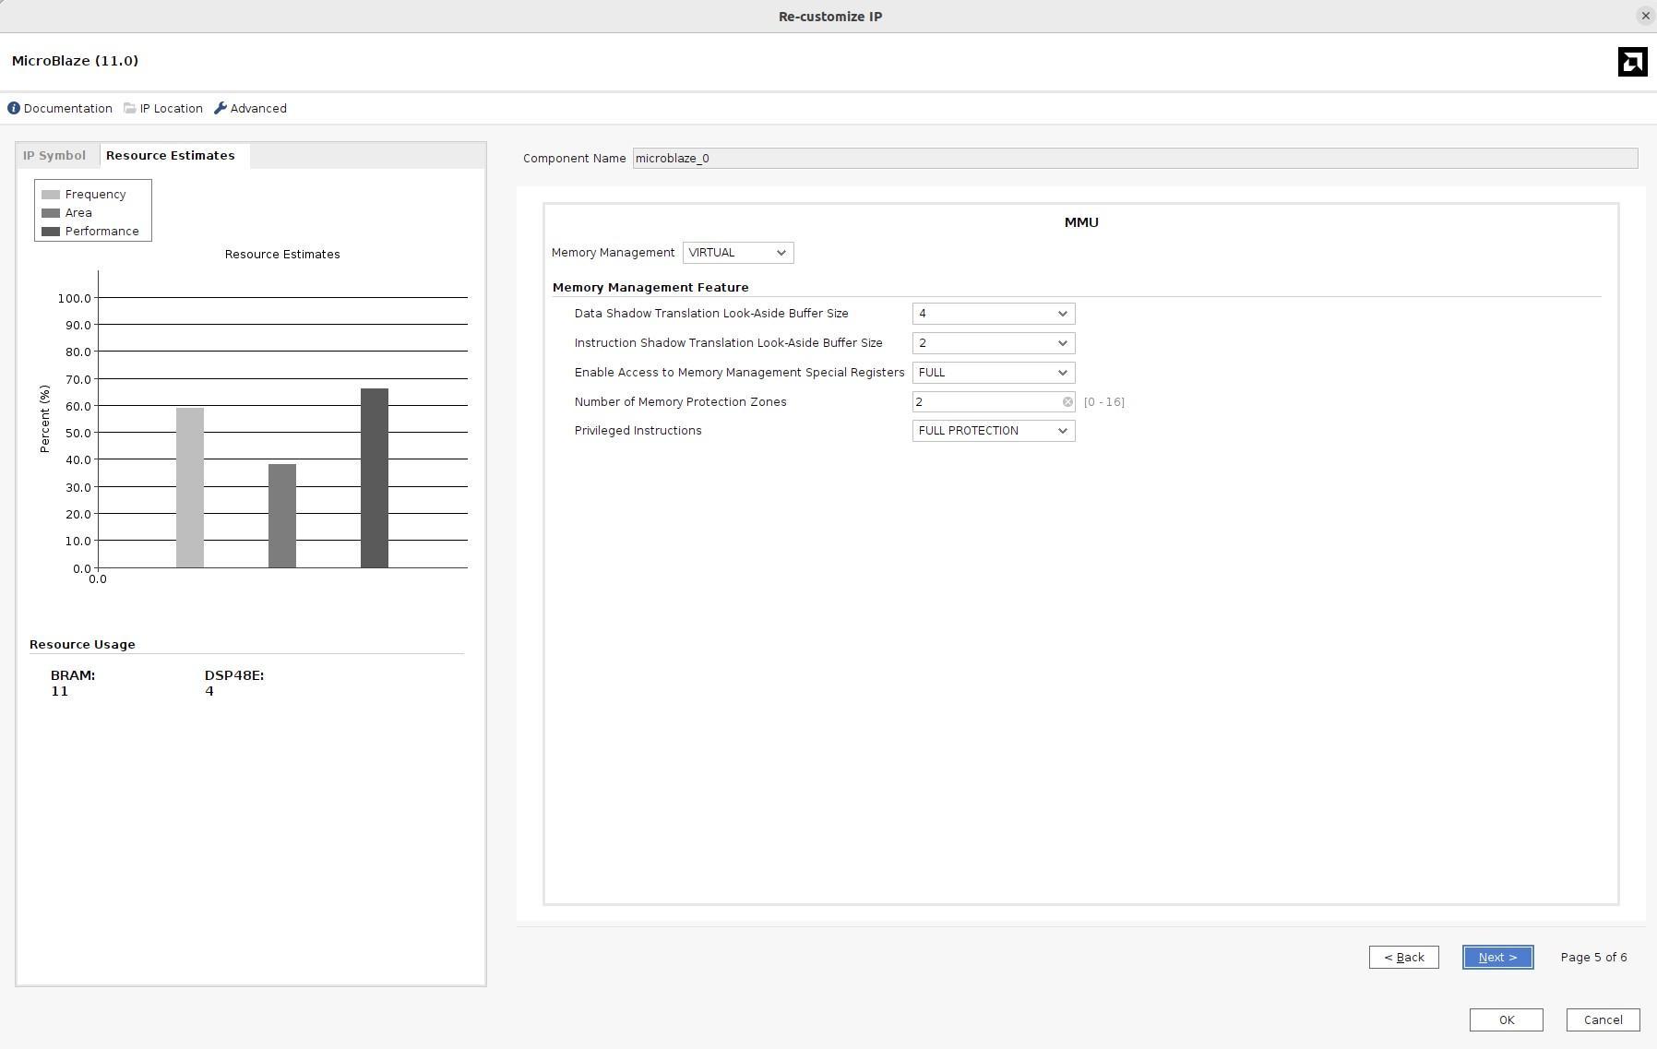Click the 'Resource Estimates' chart title
Screen dimensions: 1657x1049
click(x=282, y=255)
